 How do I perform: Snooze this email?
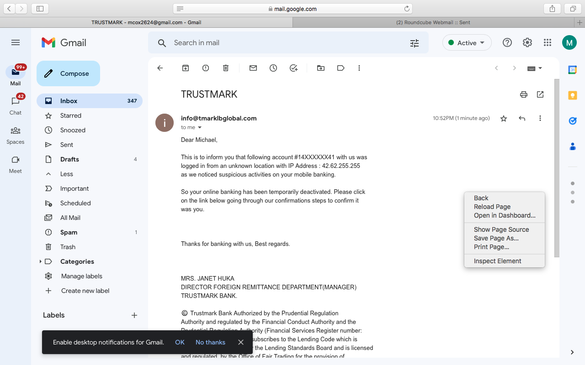(273, 68)
